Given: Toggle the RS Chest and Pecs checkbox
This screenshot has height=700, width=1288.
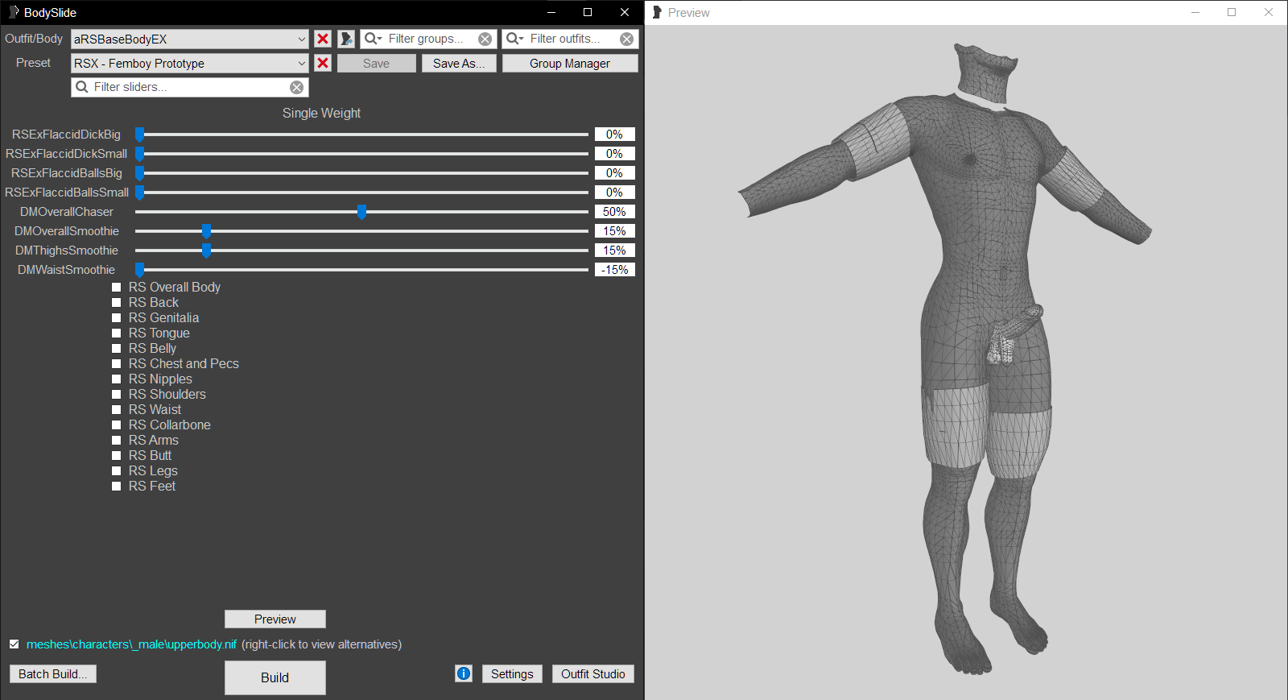Looking at the screenshot, I should click(x=117, y=364).
